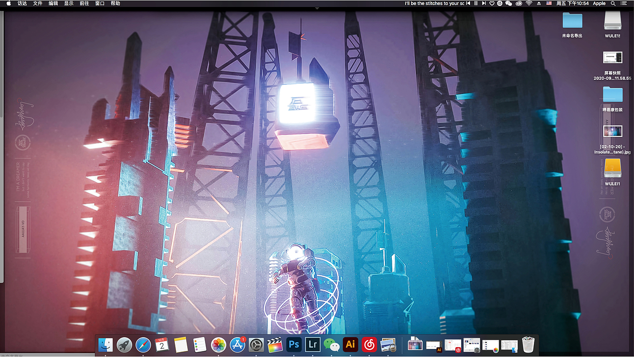This screenshot has height=357, width=634.
Task: Select the 未命名导出 folder on desktop
Action: 572,25
